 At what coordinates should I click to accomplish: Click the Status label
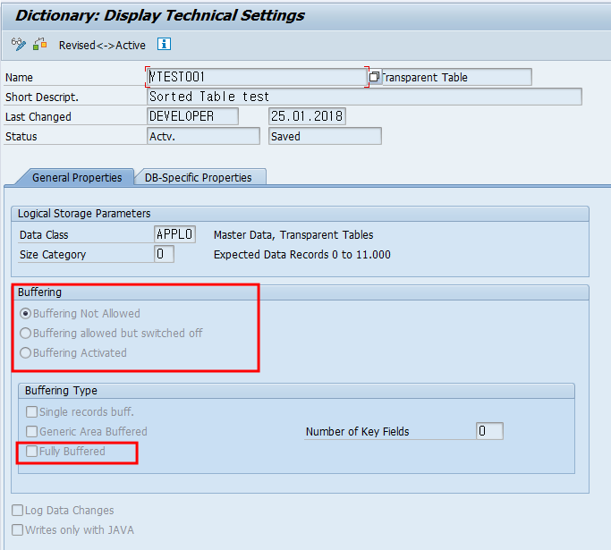click(21, 137)
